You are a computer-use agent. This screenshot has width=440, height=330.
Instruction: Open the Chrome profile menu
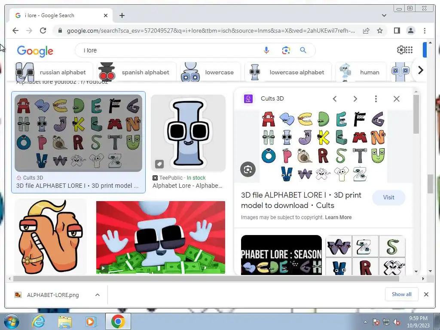click(x=410, y=31)
